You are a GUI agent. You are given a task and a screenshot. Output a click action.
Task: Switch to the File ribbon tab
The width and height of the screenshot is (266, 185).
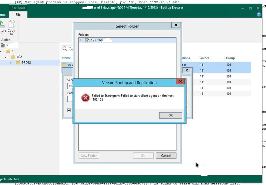[x=18, y=15]
